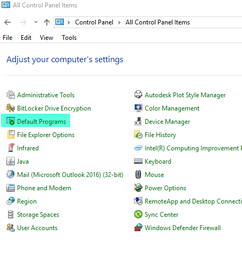Open the Default Programs link
This screenshot has width=242, height=254.
pyautogui.click(x=41, y=122)
